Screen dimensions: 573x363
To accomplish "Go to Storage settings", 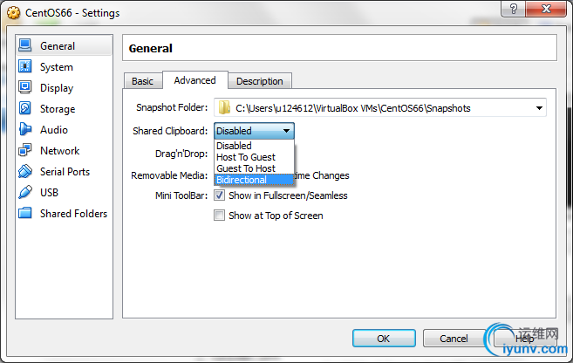I will pyautogui.click(x=64, y=108).
